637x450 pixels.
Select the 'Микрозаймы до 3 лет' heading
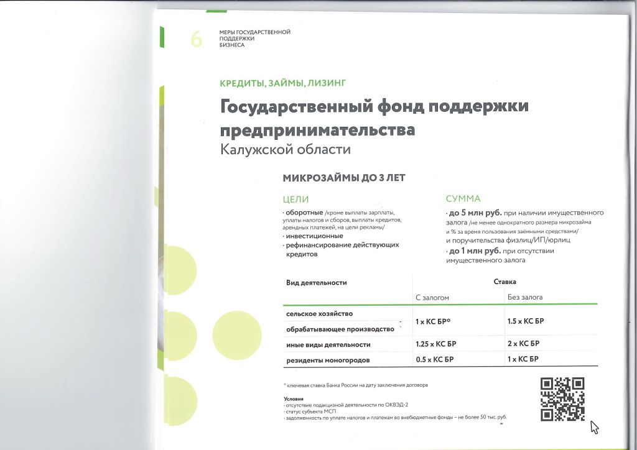[344, 178]
